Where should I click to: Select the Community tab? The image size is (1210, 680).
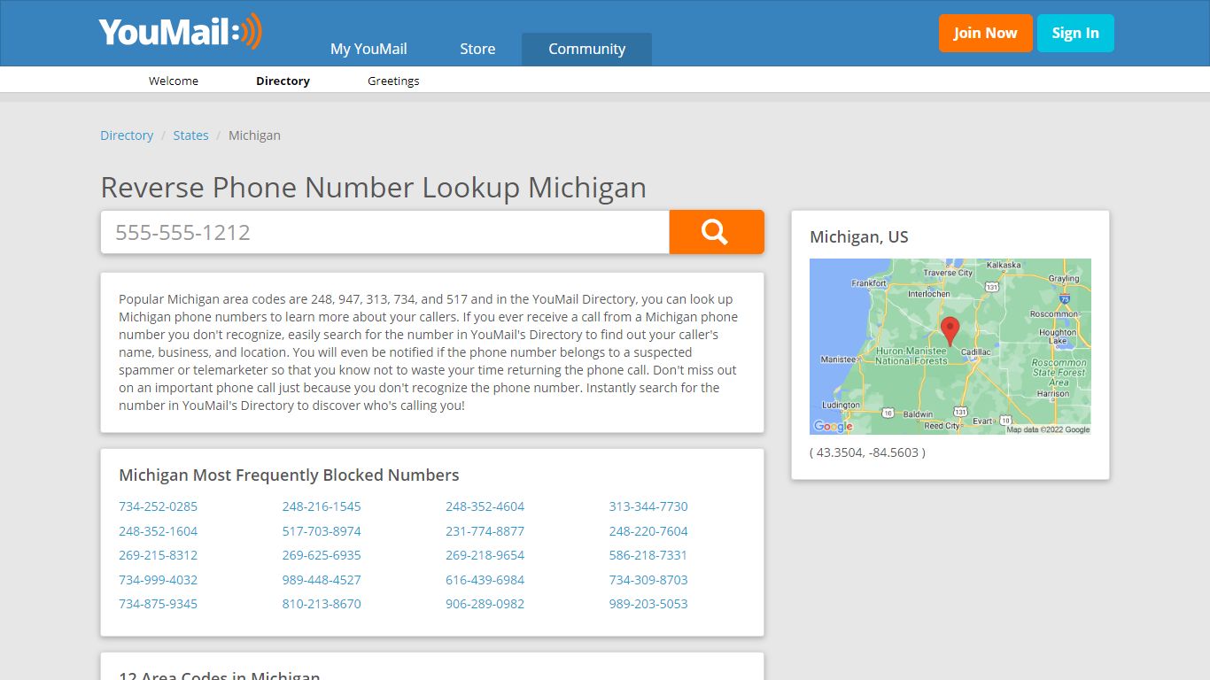tap(586, 49)
